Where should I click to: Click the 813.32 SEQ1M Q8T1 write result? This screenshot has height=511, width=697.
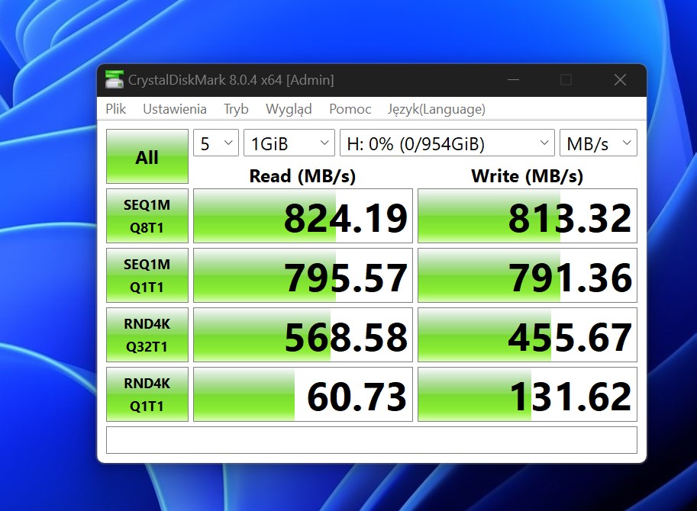tap(528, 216)
